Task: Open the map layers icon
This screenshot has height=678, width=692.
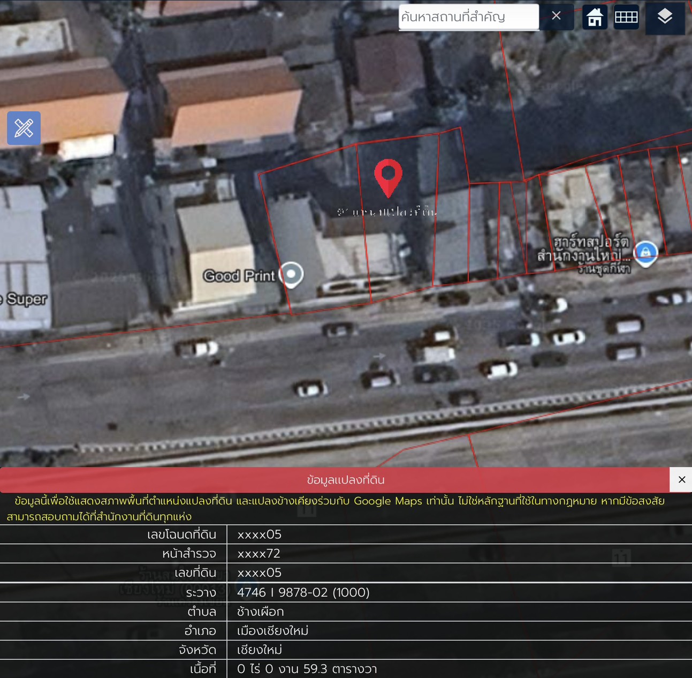Action: [664, 17]
